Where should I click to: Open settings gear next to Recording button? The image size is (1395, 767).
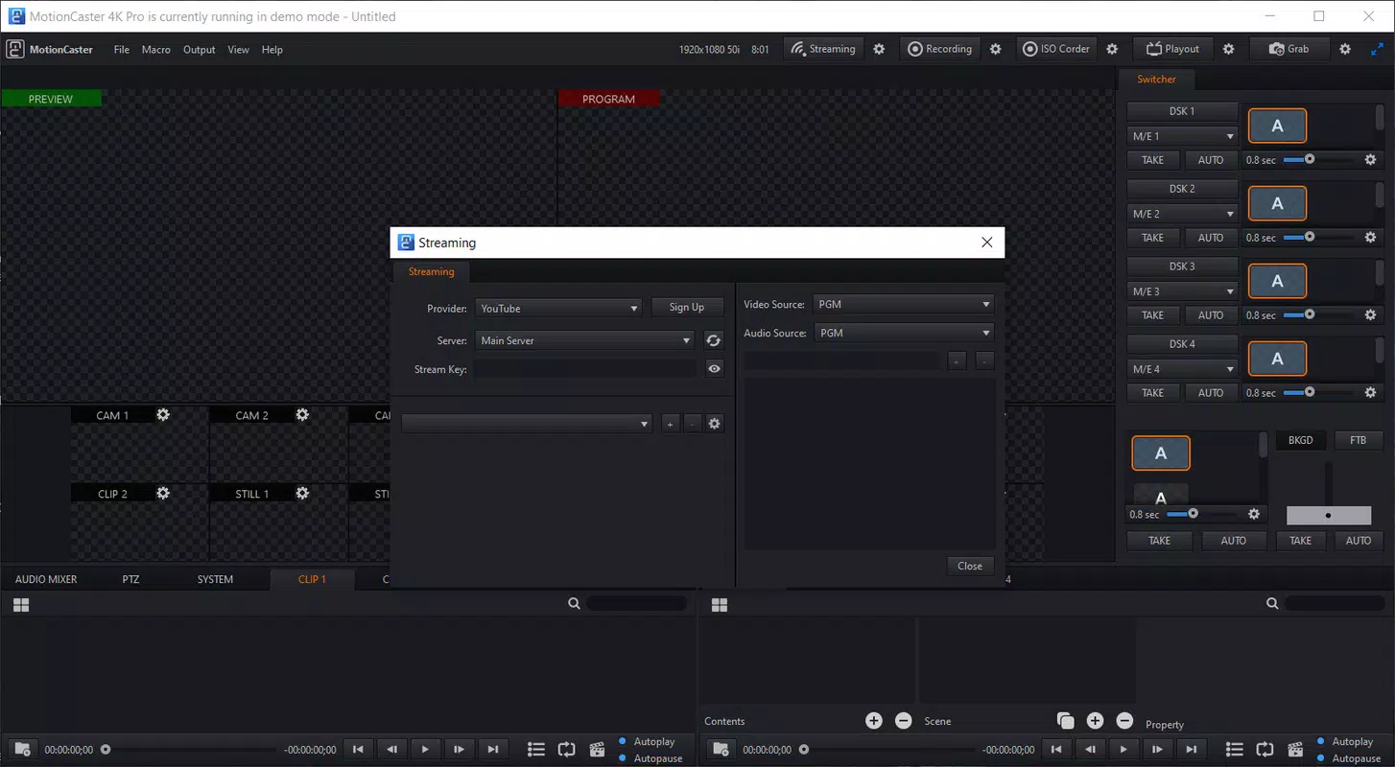tap(996, 49)
